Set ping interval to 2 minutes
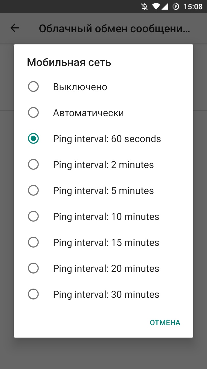This screenshot has height=369, width=207. point(33,164)
